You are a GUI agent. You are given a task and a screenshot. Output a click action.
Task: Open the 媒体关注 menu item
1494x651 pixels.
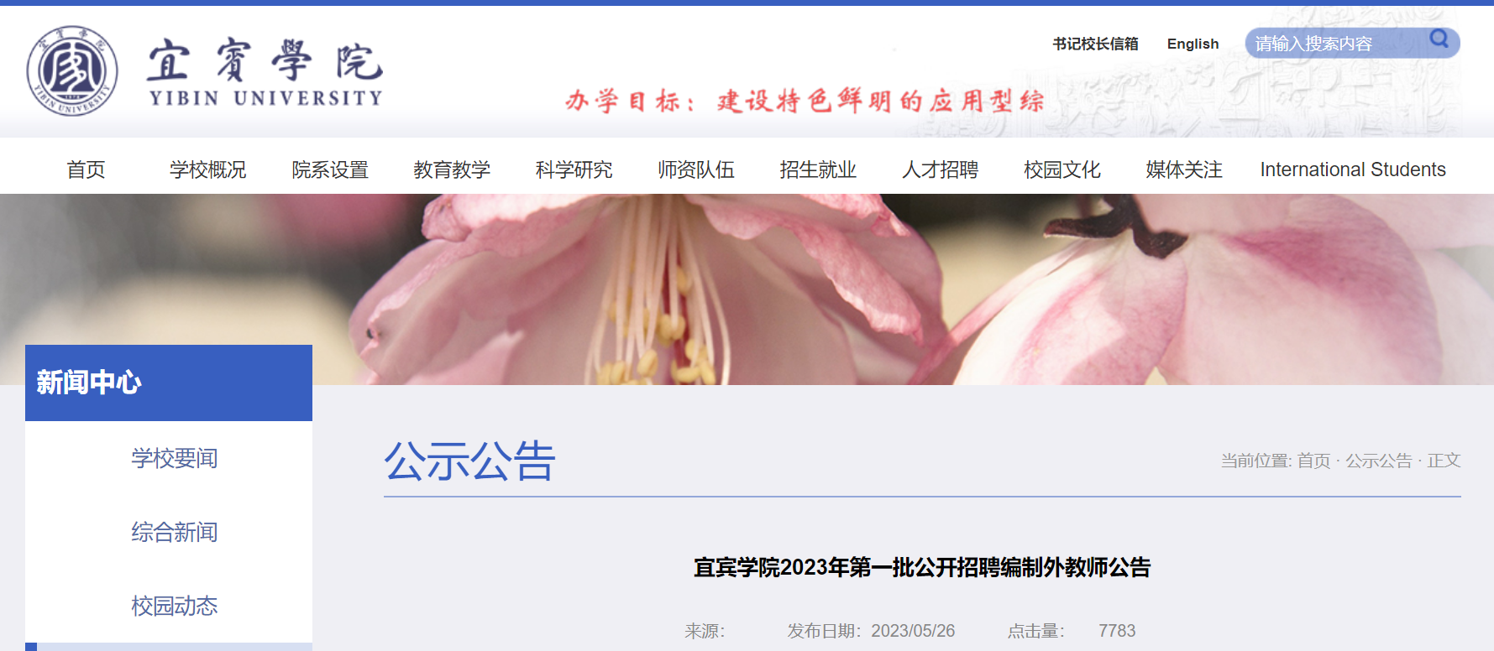click(1184, 169)
